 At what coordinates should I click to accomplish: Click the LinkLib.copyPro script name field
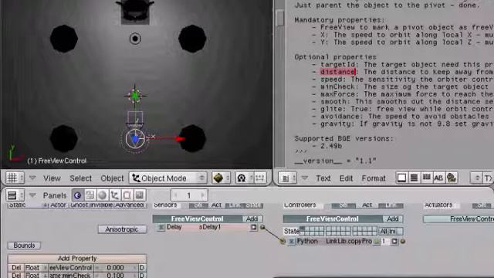pyautogui.click(x=349, y=242)
